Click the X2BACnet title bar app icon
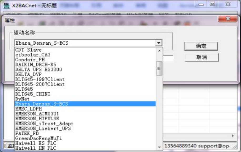This screenshot has height=152, width=241. click(x=7, y=6)
